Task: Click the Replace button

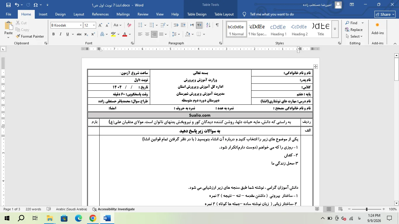Action: 354,30
